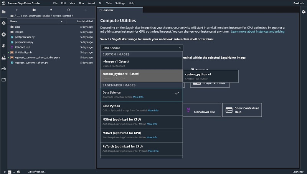Refresh the file list

(x=68, y=10)
